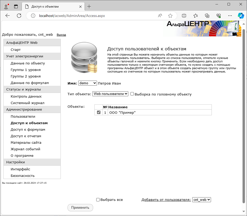
Task: Open Контроль данных page
Action: click(26, 96)
